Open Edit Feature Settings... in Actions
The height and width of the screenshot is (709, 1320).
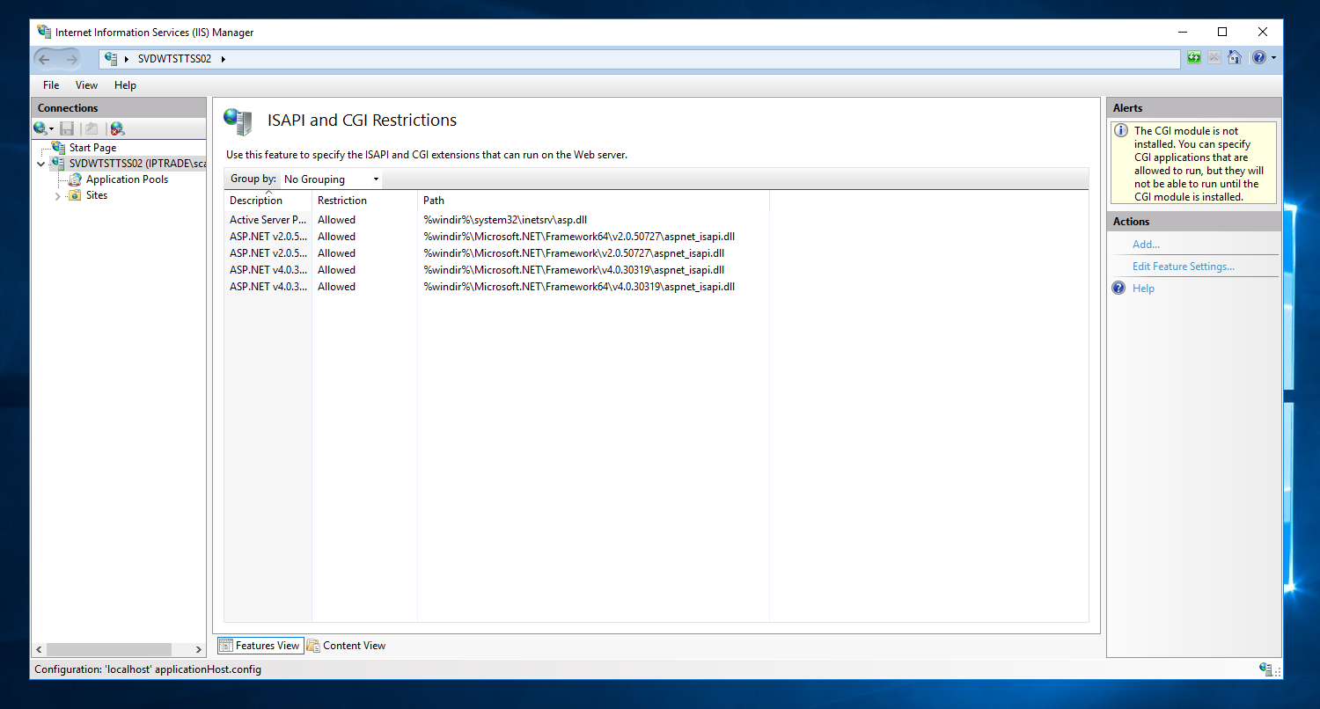1183,267
